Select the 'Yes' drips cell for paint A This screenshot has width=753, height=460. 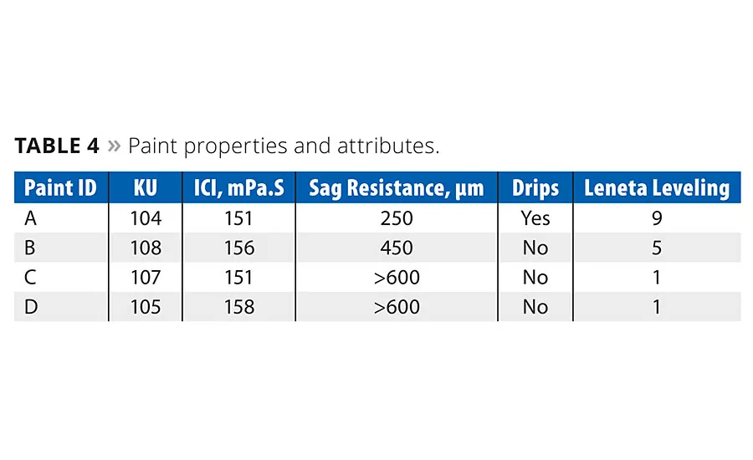535,218
